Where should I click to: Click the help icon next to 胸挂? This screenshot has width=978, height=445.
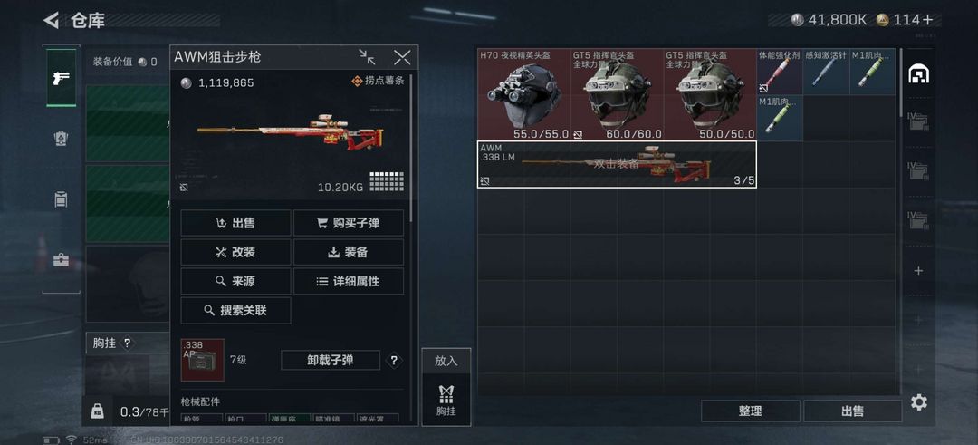coord(128,343)
